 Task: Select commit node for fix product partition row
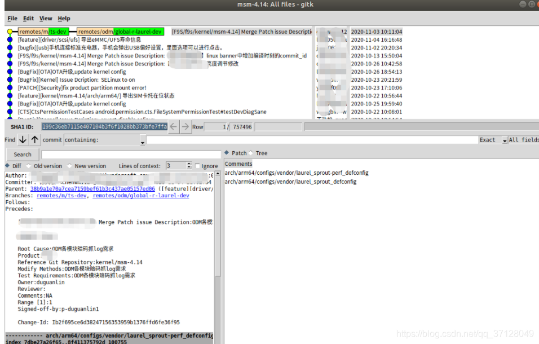[x=10, y=87]
